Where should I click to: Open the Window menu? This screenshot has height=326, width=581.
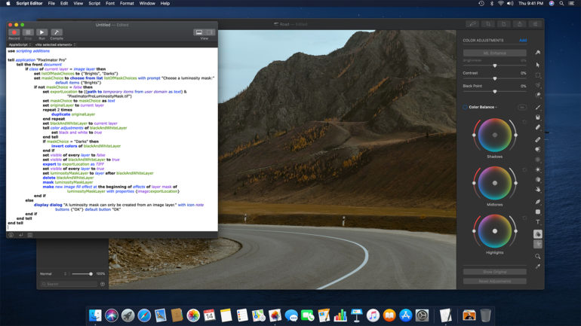click(147, 3)
